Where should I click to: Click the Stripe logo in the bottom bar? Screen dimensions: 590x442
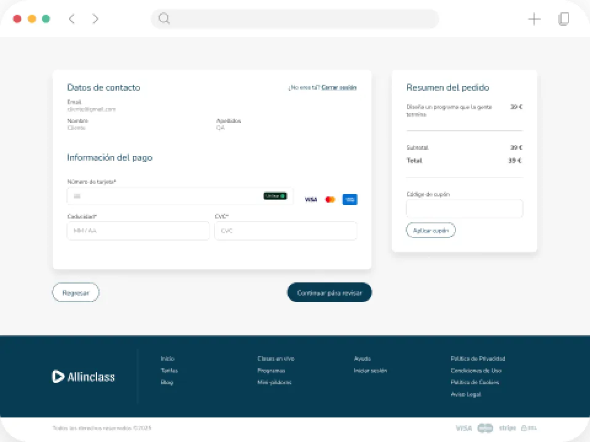(507, 428)
